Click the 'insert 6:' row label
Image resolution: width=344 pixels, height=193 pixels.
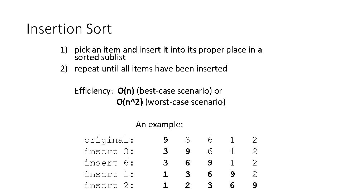(x=109, y=163)
